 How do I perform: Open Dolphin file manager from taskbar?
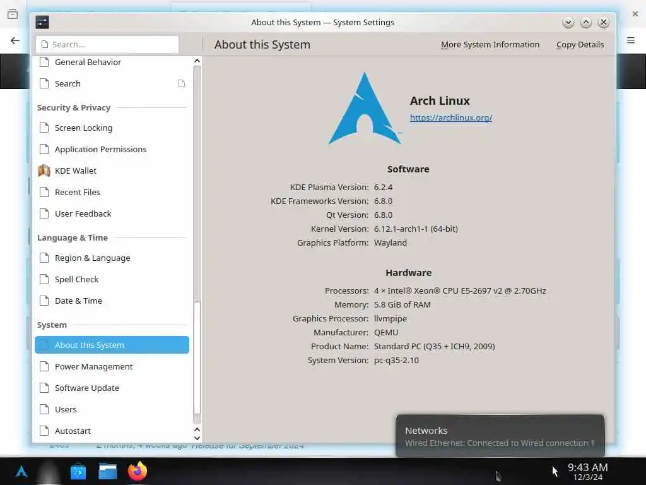click(x=108, y=471)
